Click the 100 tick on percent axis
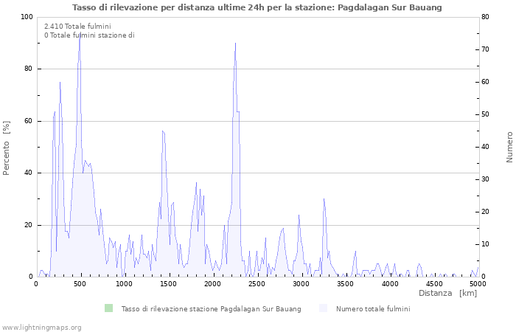516x332 pixels. tap(27, 17)
